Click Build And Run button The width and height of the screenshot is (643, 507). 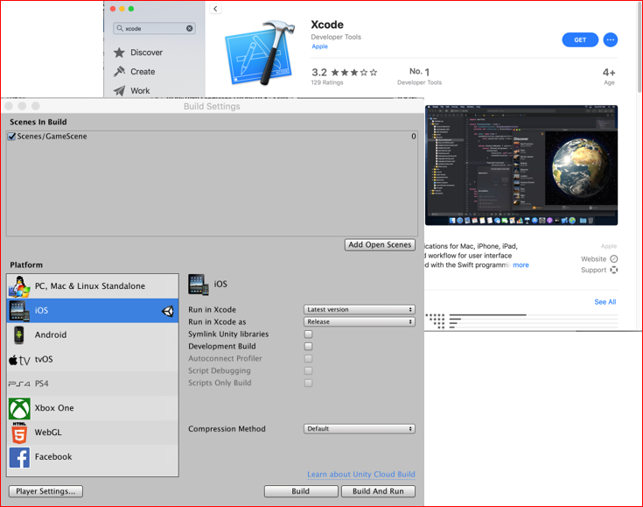pos(378,491)
